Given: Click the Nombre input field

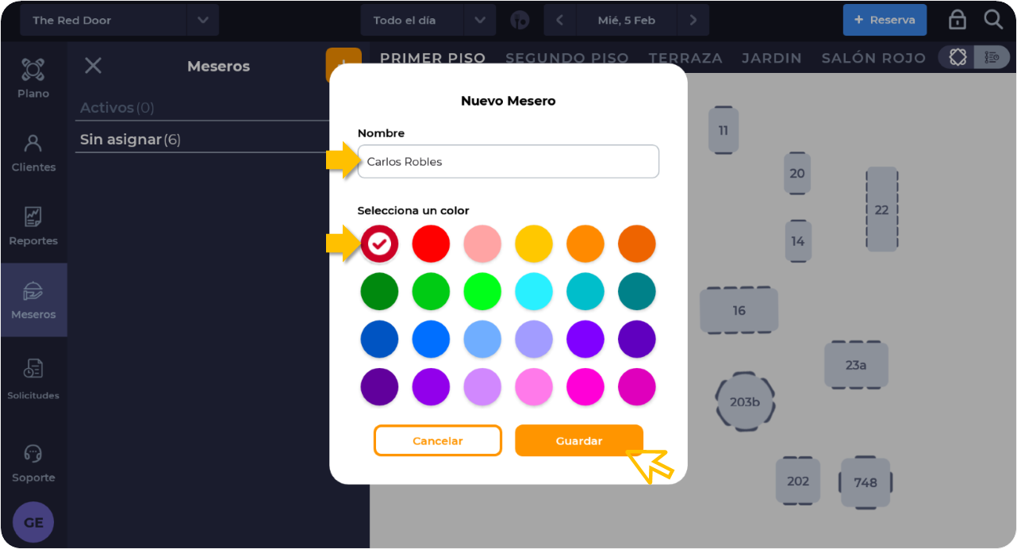Looking at the screenshot, I should point(508,161).
